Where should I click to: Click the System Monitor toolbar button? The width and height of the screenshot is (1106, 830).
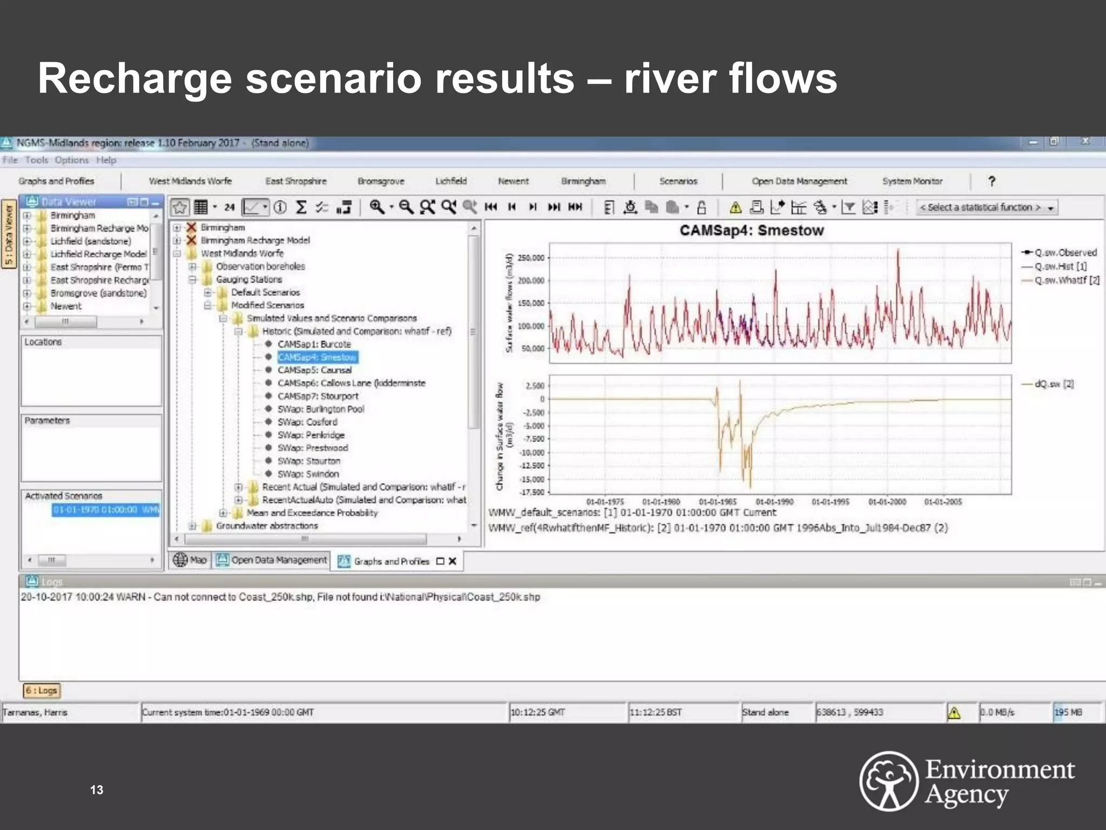913,181
